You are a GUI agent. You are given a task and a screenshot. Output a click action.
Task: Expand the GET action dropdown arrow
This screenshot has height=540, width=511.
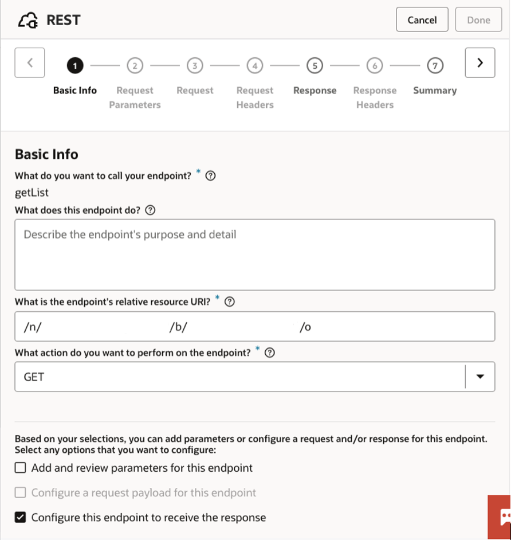(480, 377)
